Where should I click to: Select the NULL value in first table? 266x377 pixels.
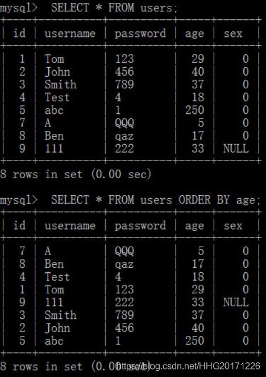tap(236, 148)
